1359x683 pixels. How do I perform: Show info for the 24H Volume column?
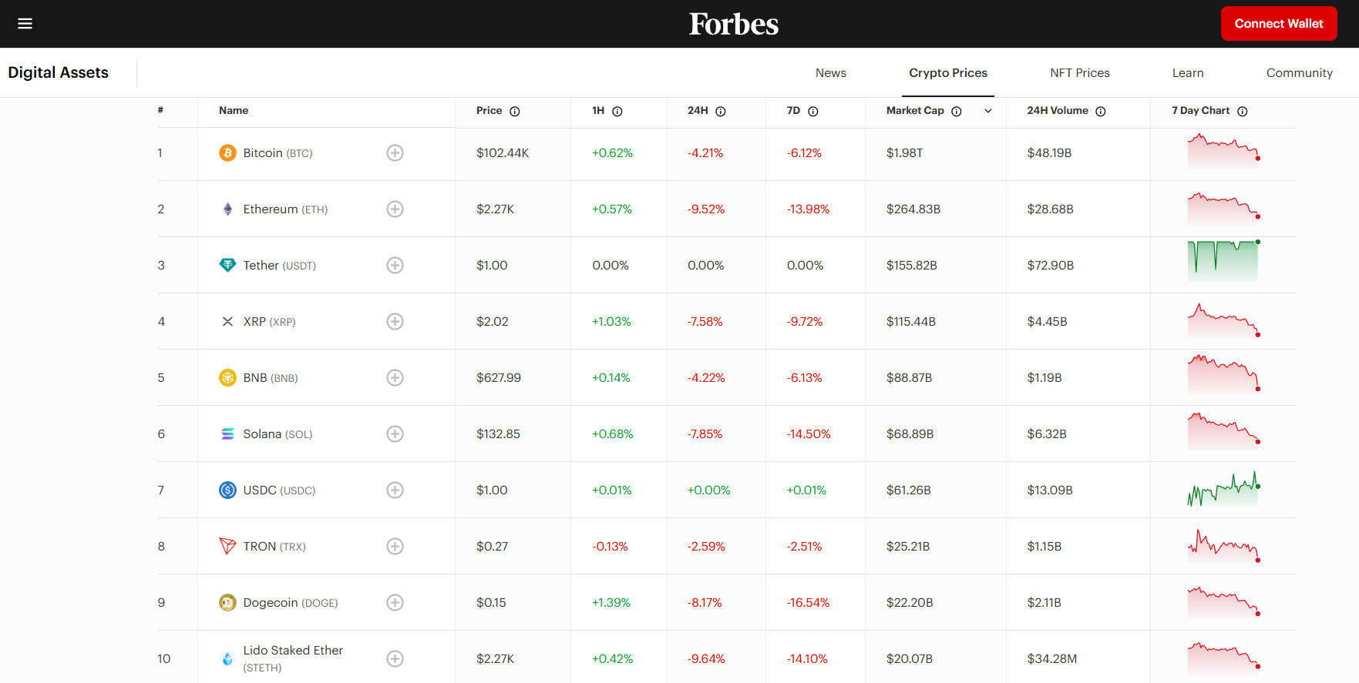[x=1101, y=112]
